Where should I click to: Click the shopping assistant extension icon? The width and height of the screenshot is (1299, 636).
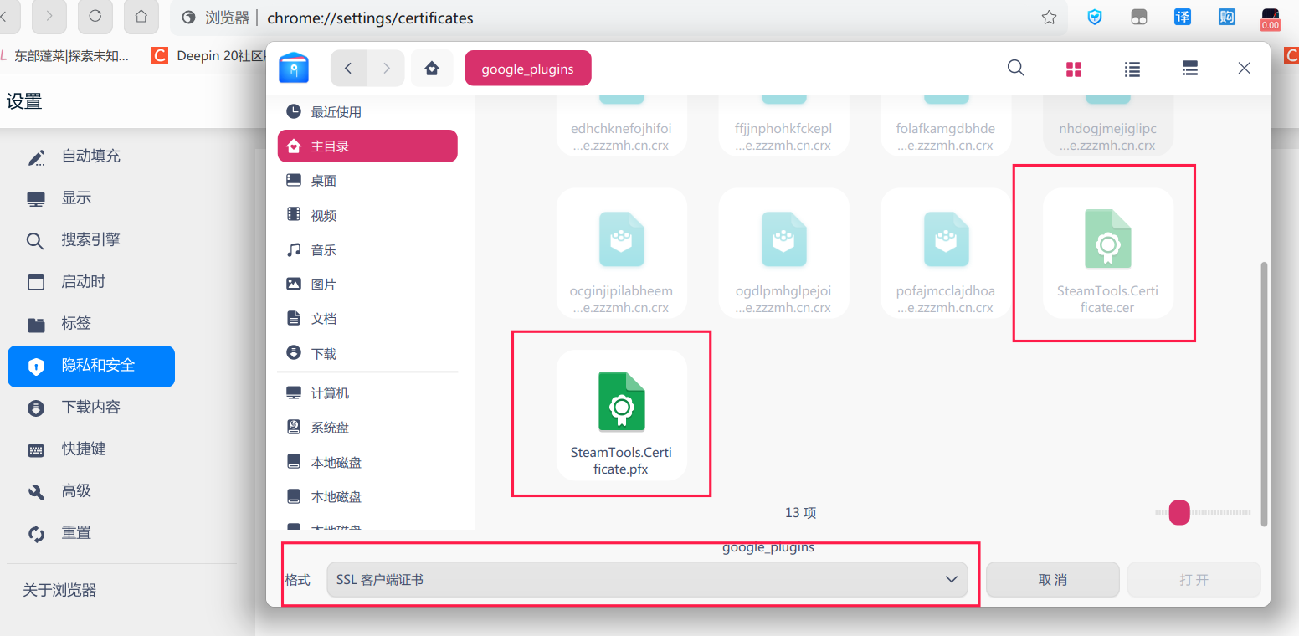1226,17
